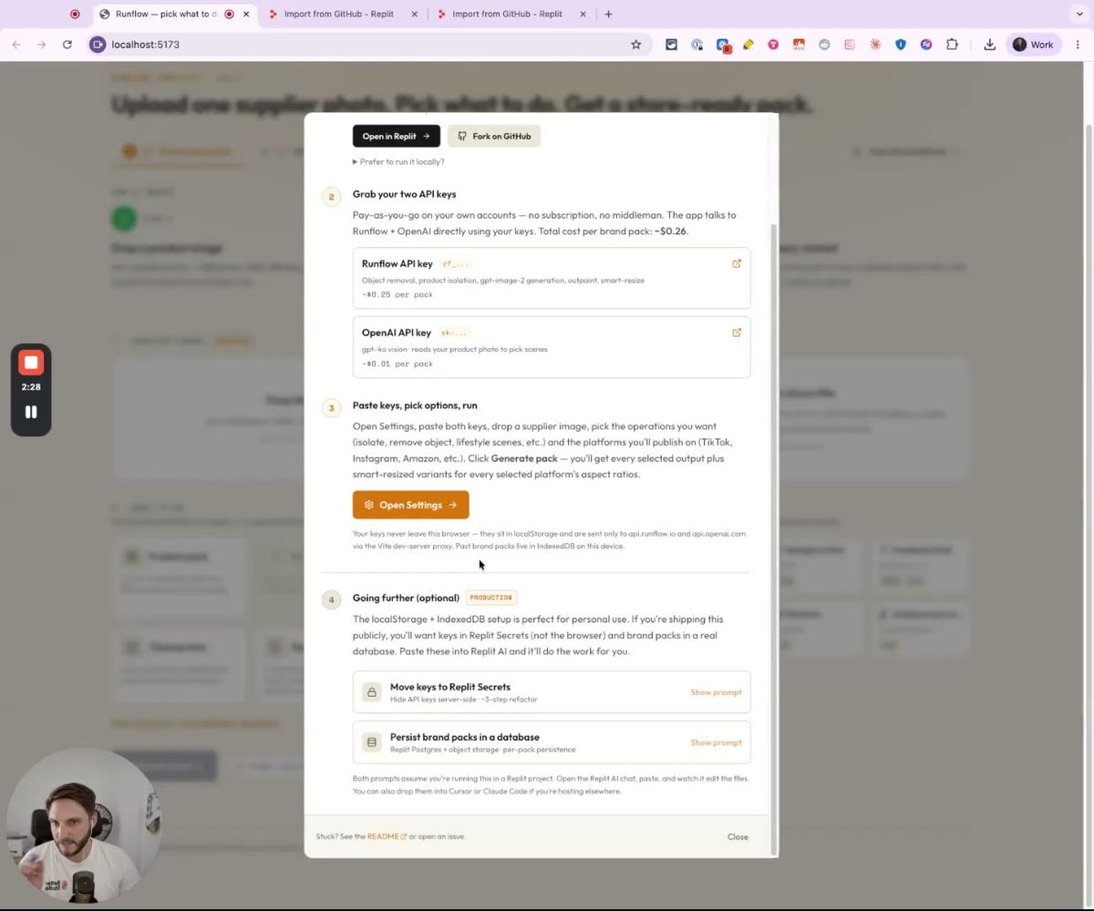The height and width of the screenshot is (911, 1094).
Task: Click the webcam preview bubble
Action: (x=84, y=826)
